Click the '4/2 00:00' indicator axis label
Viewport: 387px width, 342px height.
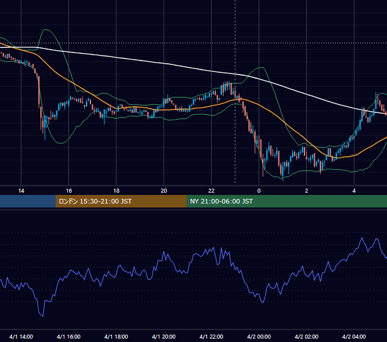[259, 336]
